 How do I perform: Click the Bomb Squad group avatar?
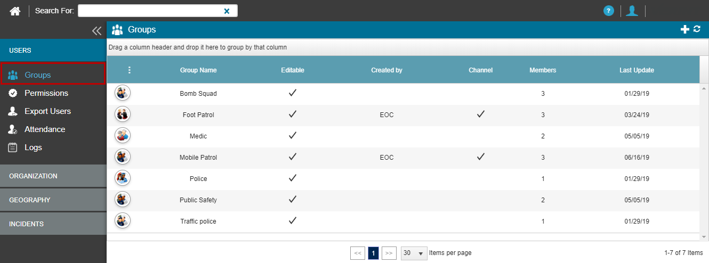click(x=123, y=93)
